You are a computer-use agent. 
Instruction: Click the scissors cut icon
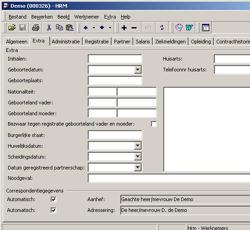click(x=49, y=28)
